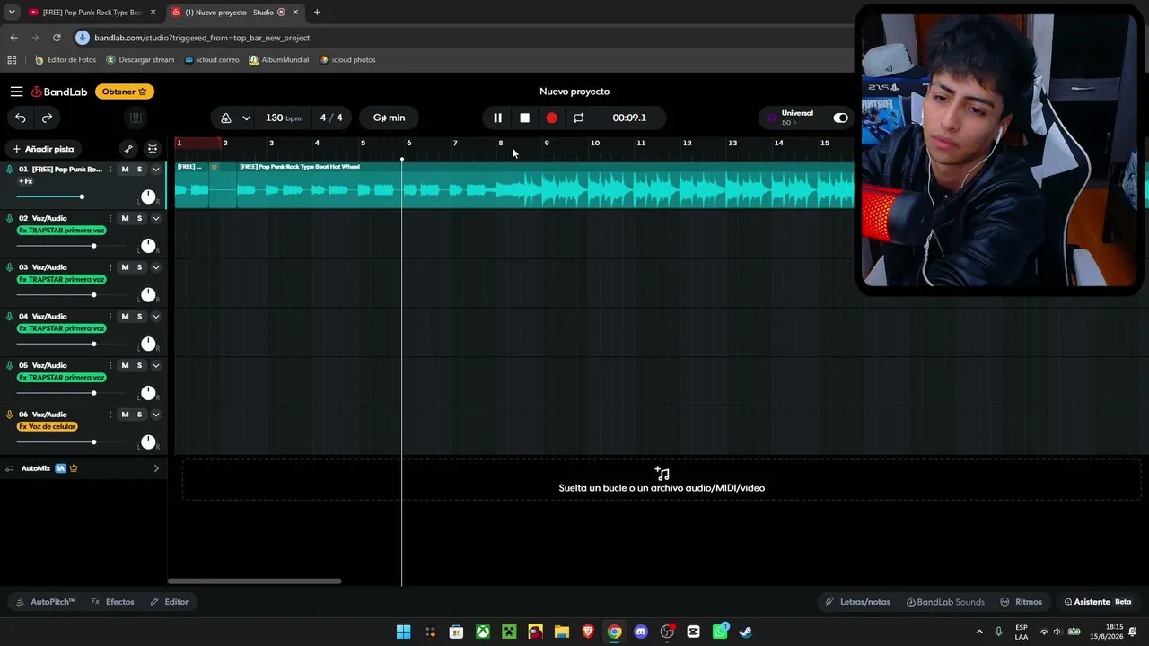The image size is (1149, 646).
Task: Solo track 03 Voz/Audio
Action: [139, 267]
